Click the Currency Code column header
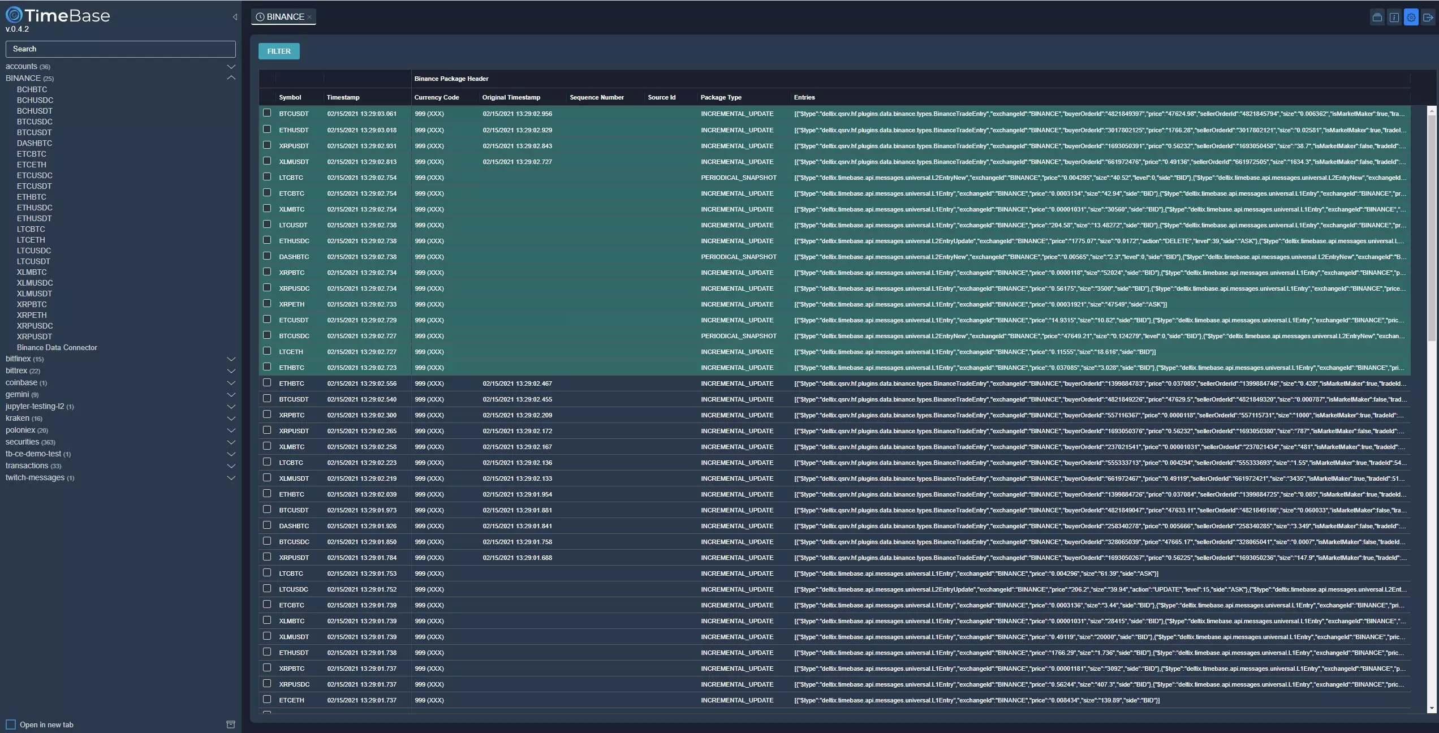 (x=437, y=97)
